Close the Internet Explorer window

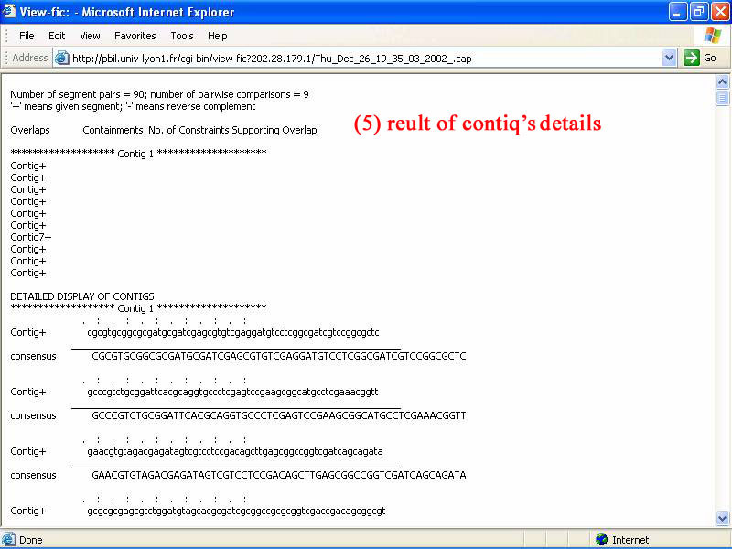click(x=718, y=12)
